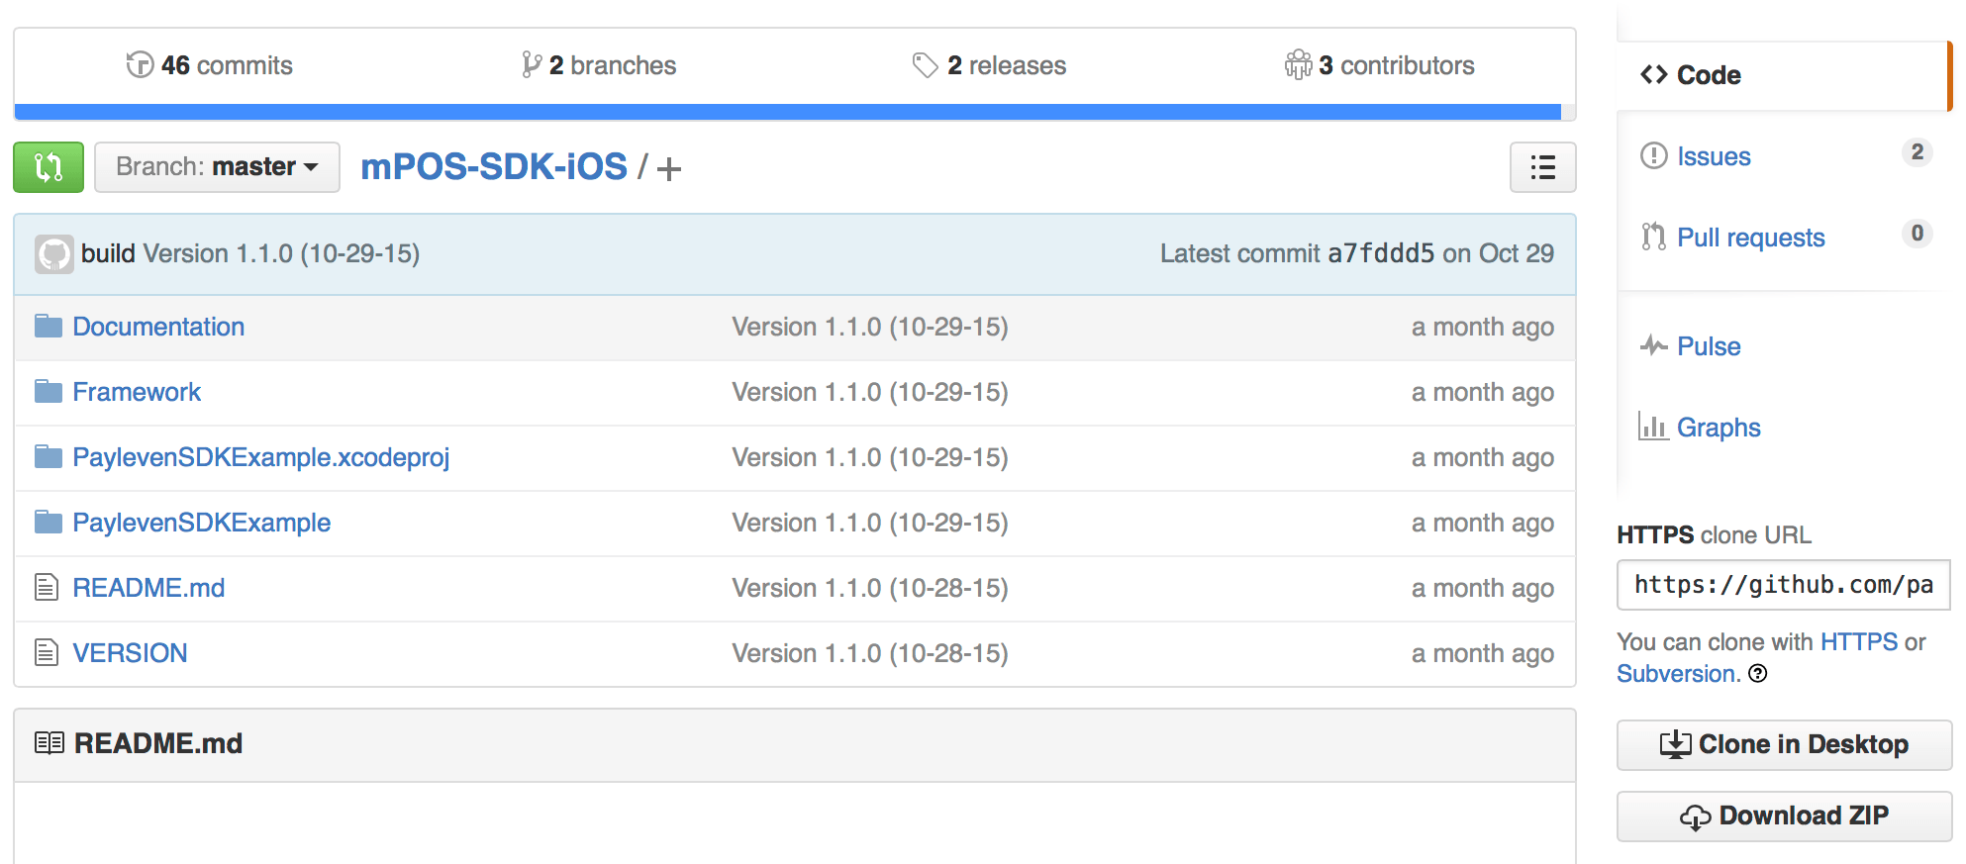Image resolution: width=1966 pixels, height=864 pixels.
Task: Click the Graphs bar chart icon
Action: (1653, 427)
